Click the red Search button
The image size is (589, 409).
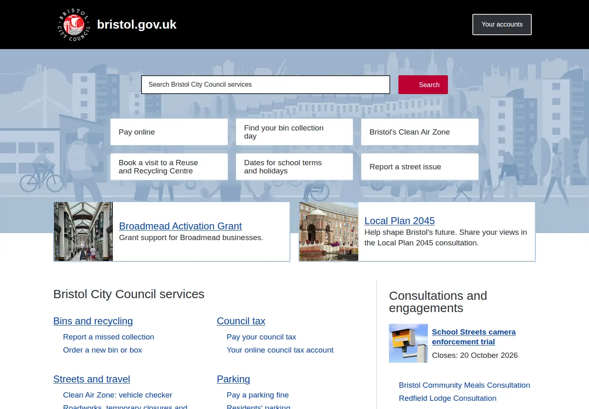point(423,85)
